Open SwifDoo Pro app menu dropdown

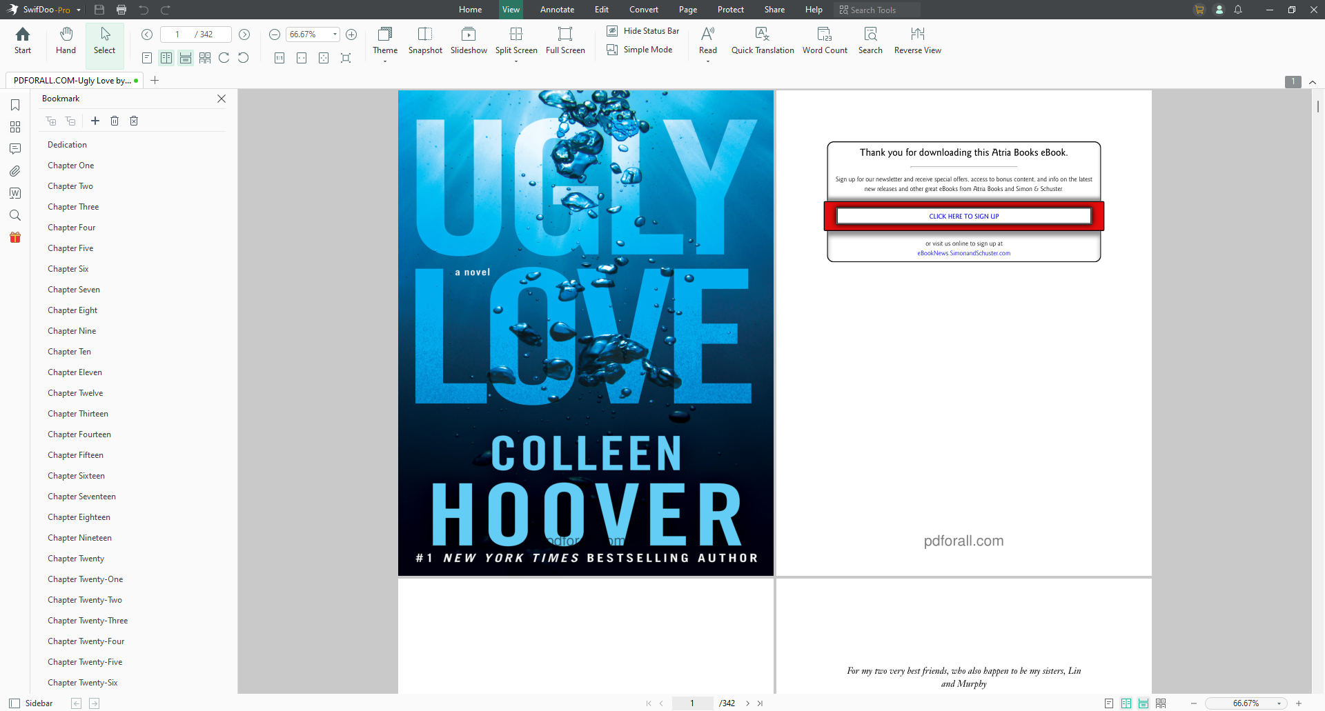click(x=79, y=10)
